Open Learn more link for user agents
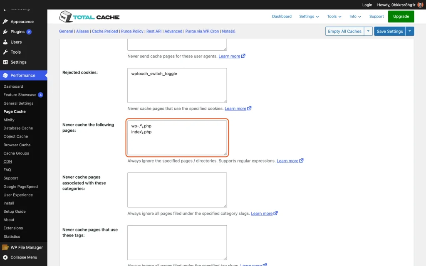The width and height of the screenshot is (426, 266). (229, 56)
